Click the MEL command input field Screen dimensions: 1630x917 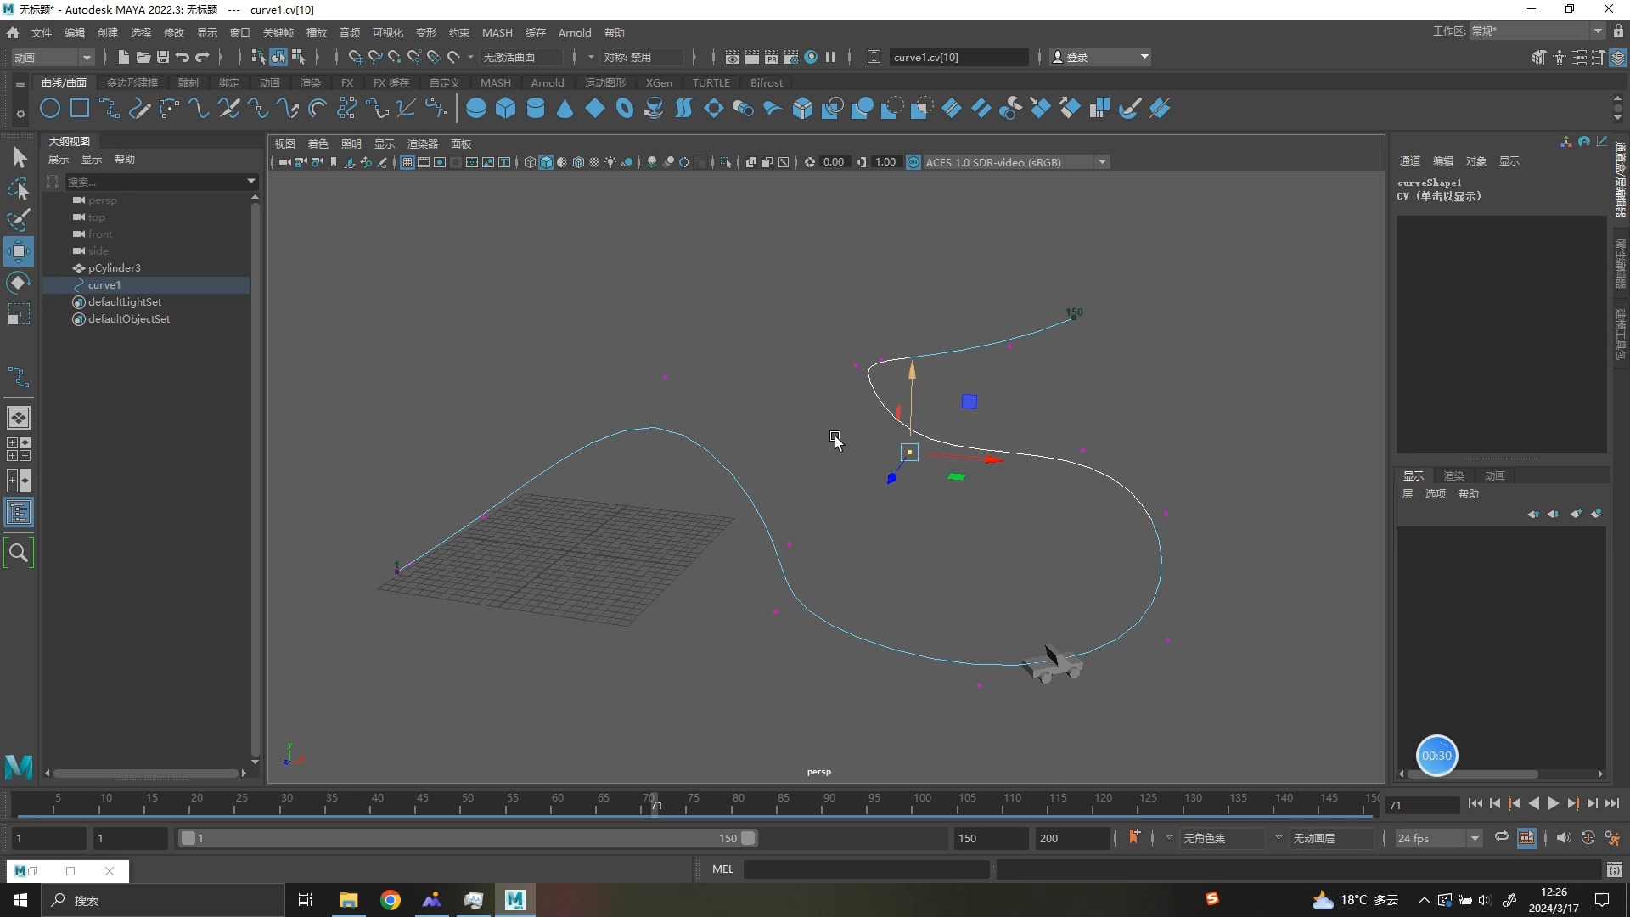click(x=866, y=869)
